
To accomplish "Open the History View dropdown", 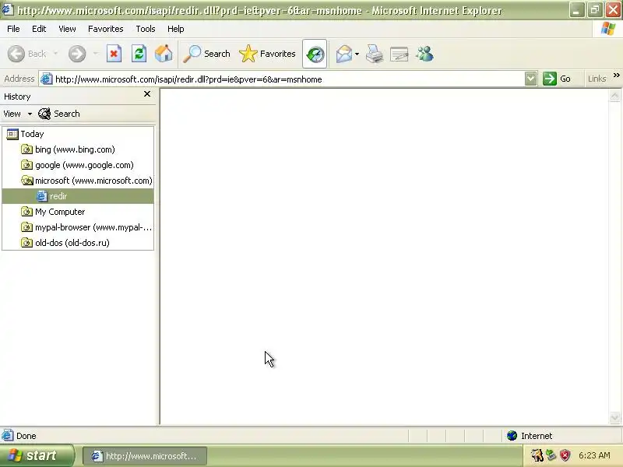I will pyautogui.click(x=18, y=114).
